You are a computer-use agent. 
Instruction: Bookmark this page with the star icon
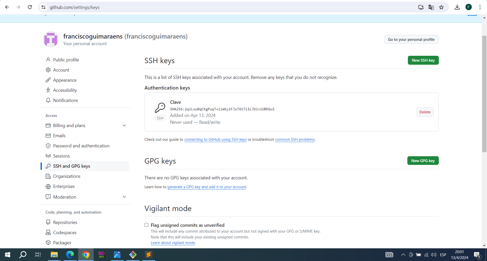click(x=441, y=7)
